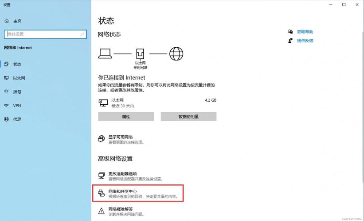
Task: Click the Internet globe icon in network diagram
Action: pyautogui.click(x=176, y=53)
